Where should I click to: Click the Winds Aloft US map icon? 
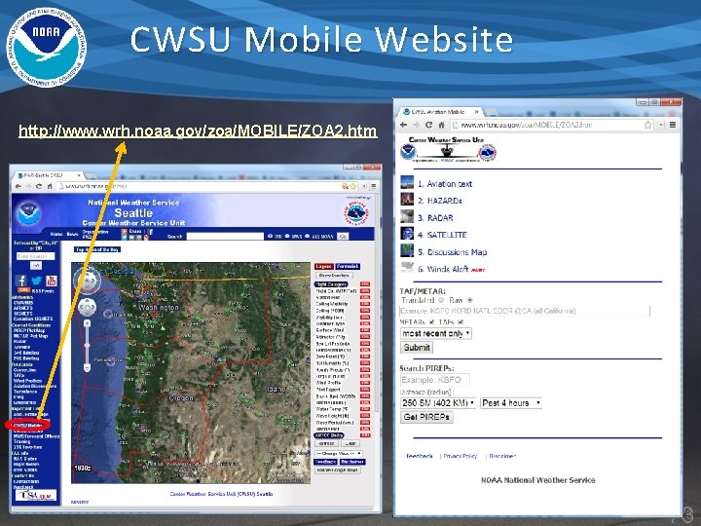coord(407,268)
